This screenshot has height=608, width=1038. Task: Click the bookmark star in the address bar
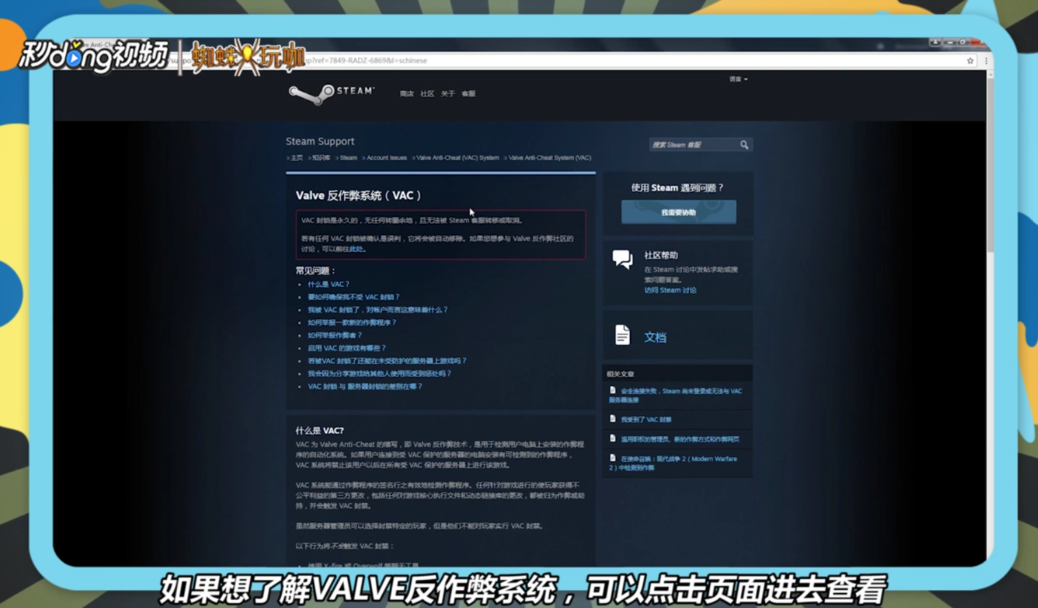(x=971, y=61)
